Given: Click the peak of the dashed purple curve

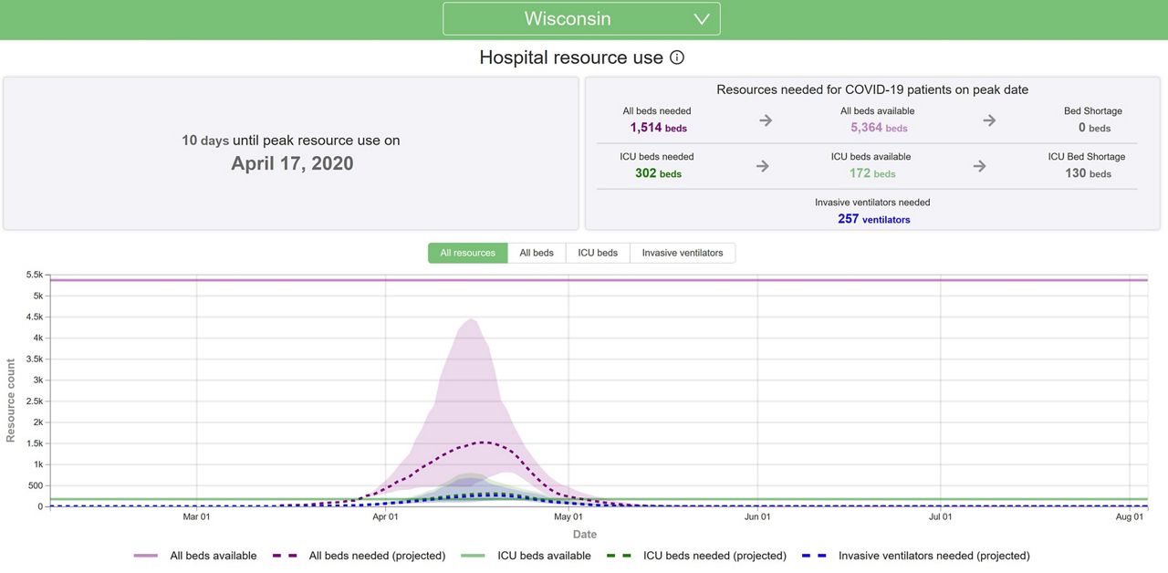Looking at the screenshot, I should point(482,443).
